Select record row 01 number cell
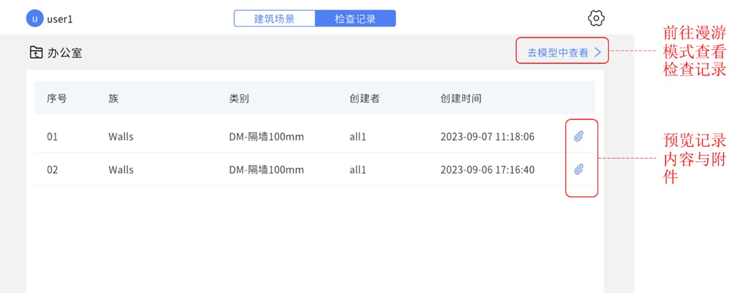743x293 pixels. click(x=52, y=137)
